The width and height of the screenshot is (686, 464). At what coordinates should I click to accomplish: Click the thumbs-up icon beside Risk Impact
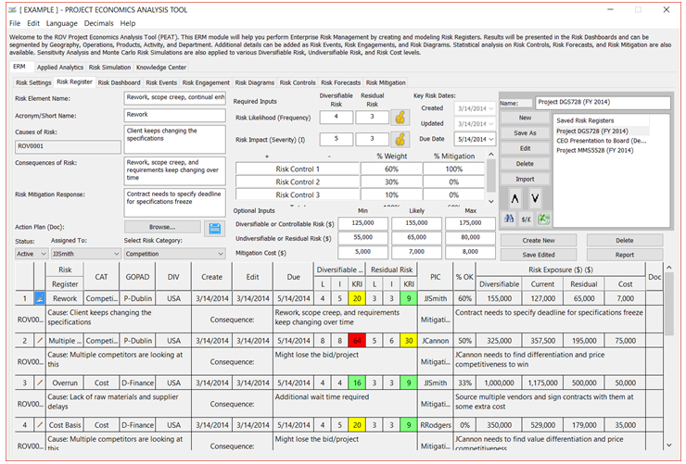point(400,139)
